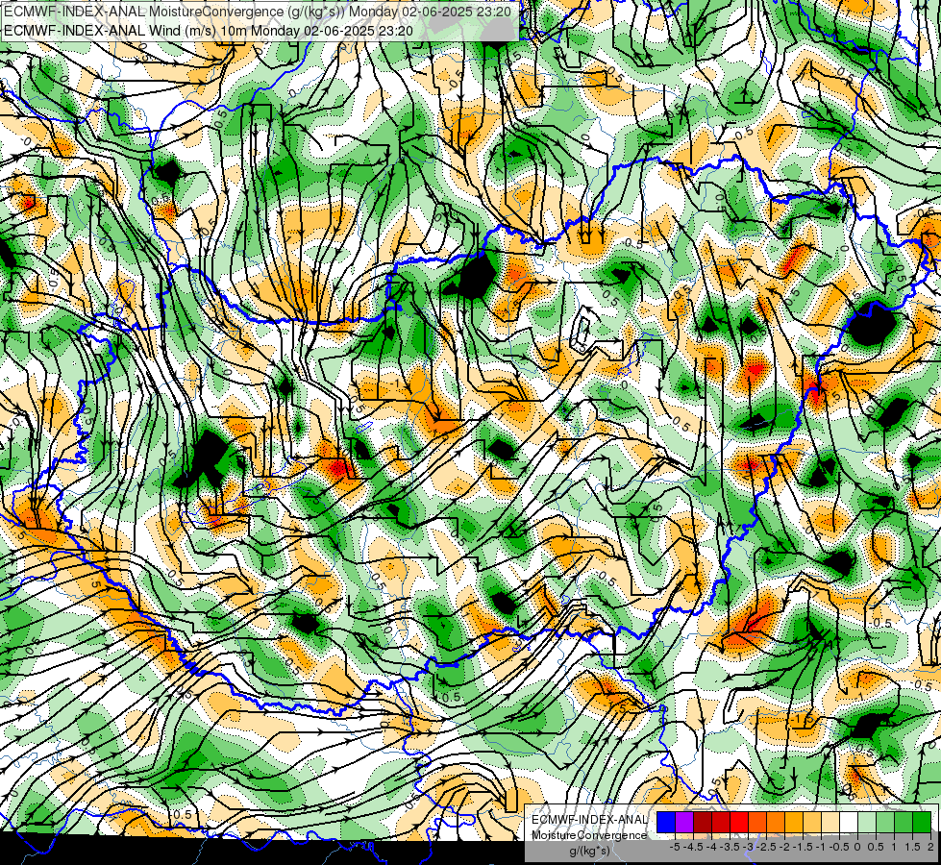
Task: Click the legend tick value 0.5
Action: (x=876, y=847)
